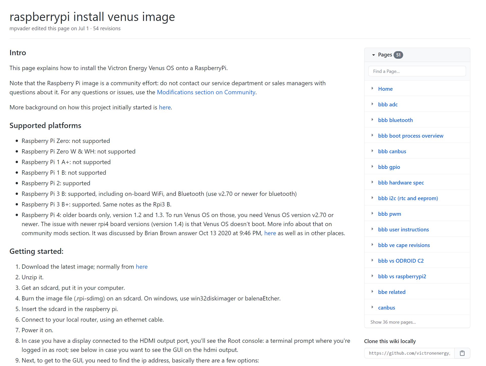Open the bbe related wiki page
The width and height of the screenshot is (486, 366).
(x=392, y=292)
